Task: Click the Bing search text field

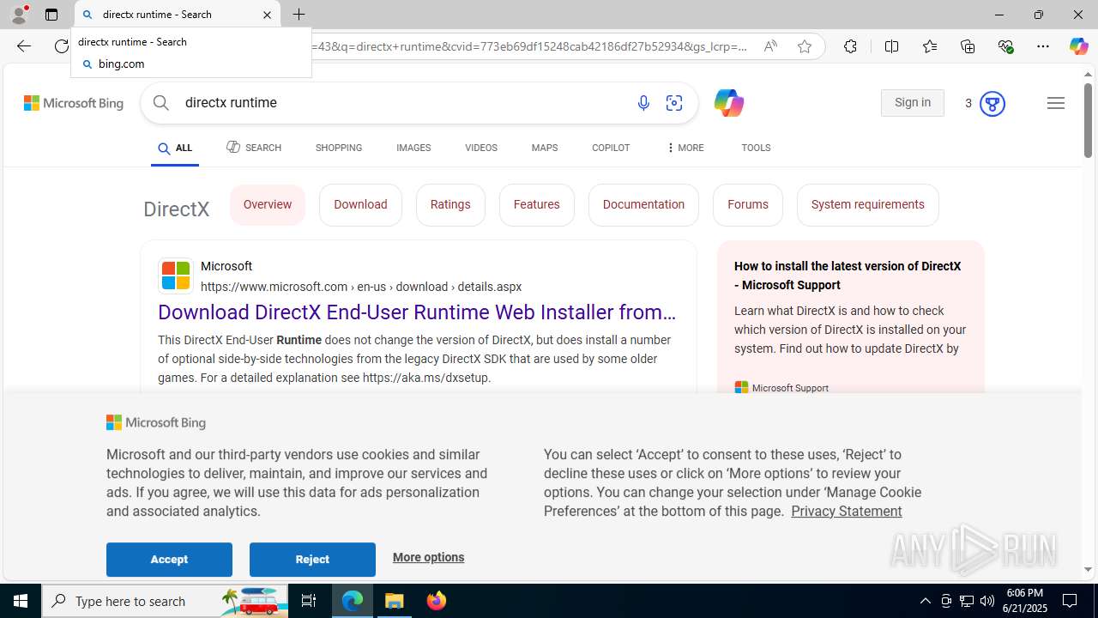Action: [x=403, y=103]
